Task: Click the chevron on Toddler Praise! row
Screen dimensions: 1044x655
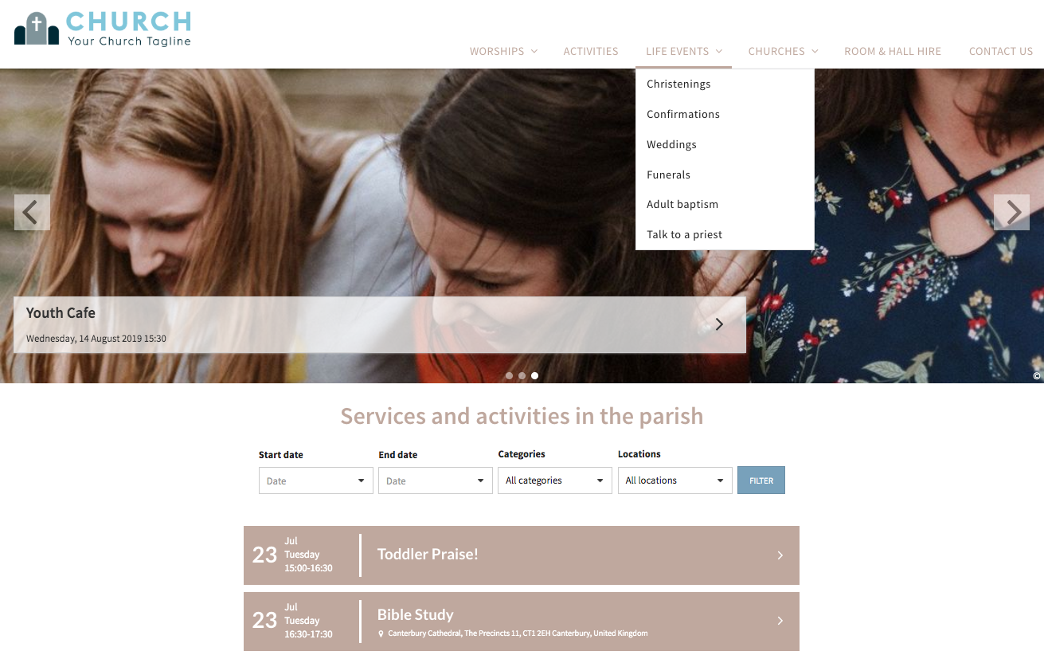Action: tap(780, 555)
